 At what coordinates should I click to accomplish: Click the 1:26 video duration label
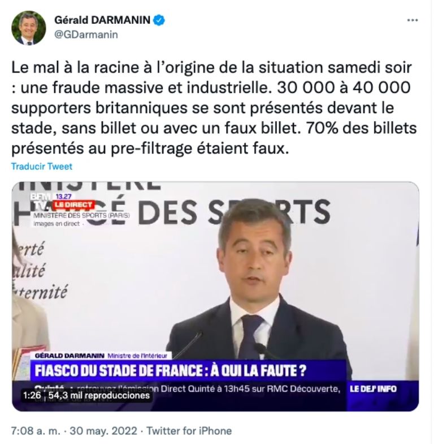(x=32, y=395)
